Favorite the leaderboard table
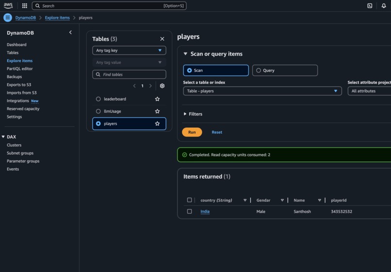This screenshot has width=391, height=272. coord(157,99)
